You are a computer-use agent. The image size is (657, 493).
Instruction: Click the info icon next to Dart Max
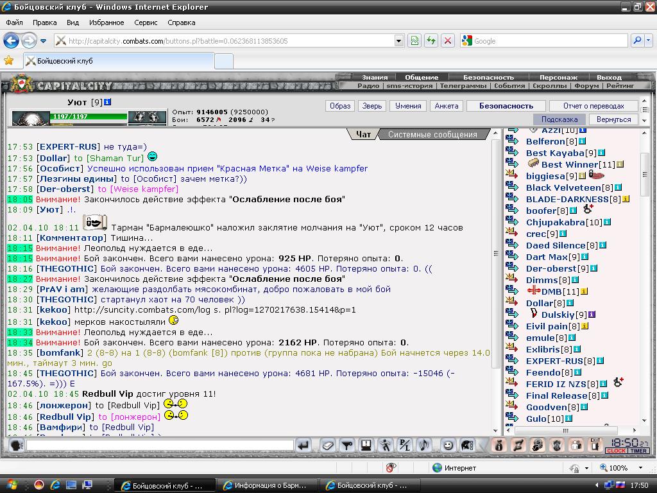click(x=584, y=257)
